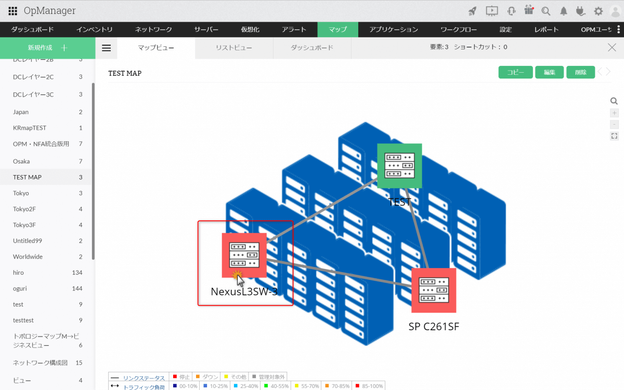This screenshot has height=390, width=624.
Task: Go to previous map arrow
Action: pyautogui.click(x=600, y=72)
